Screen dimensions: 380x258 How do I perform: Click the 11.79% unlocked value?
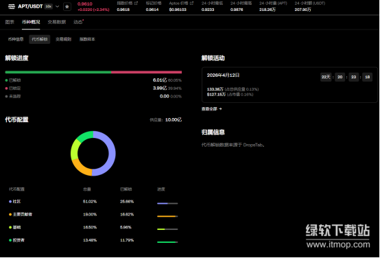tap(127, 240)
